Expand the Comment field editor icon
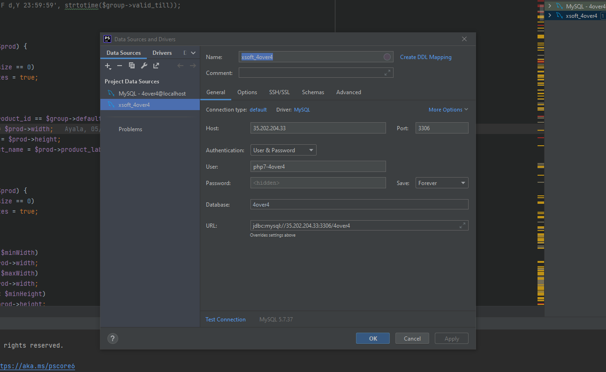The image size is (606, 372). pyautogui.click(x=387, y=73)
